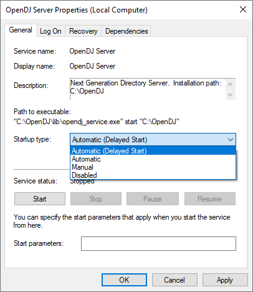Close the OpenDJ Server Properties dialog

[243, 9]
